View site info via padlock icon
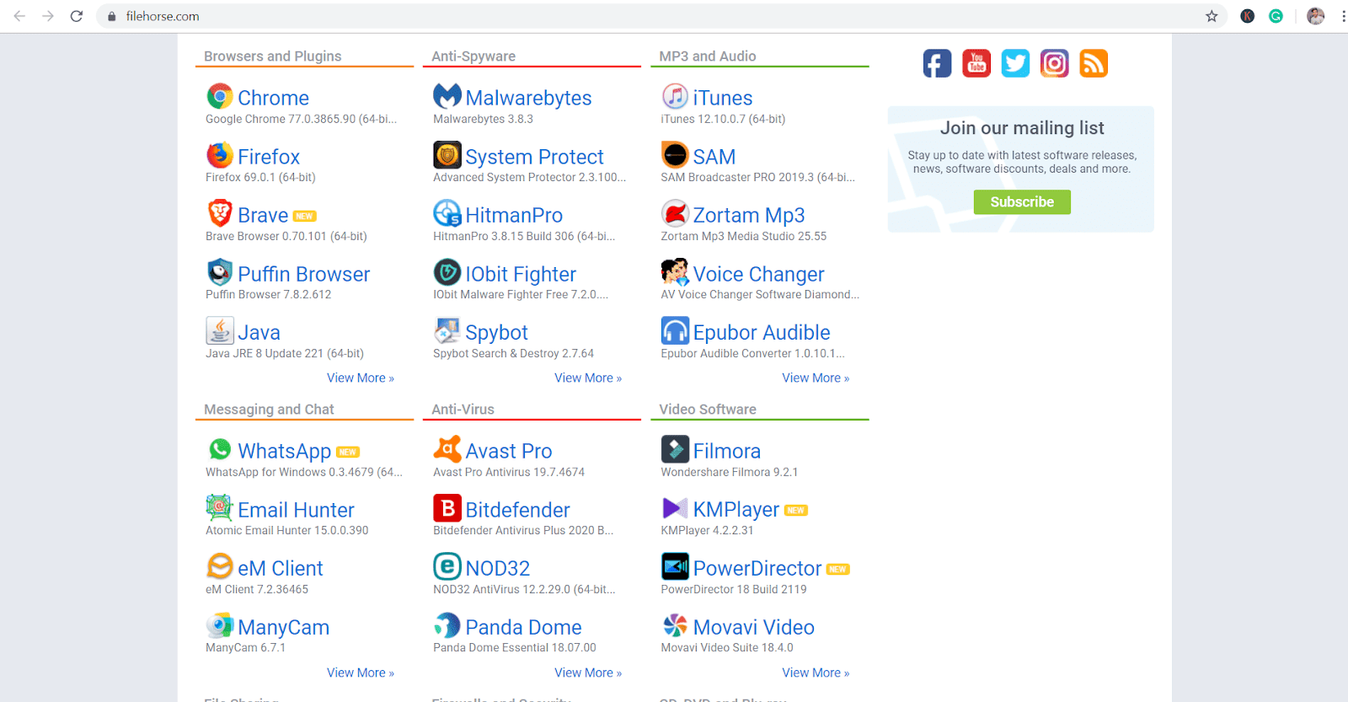The image size is (1348, 702). click(111, 16)
